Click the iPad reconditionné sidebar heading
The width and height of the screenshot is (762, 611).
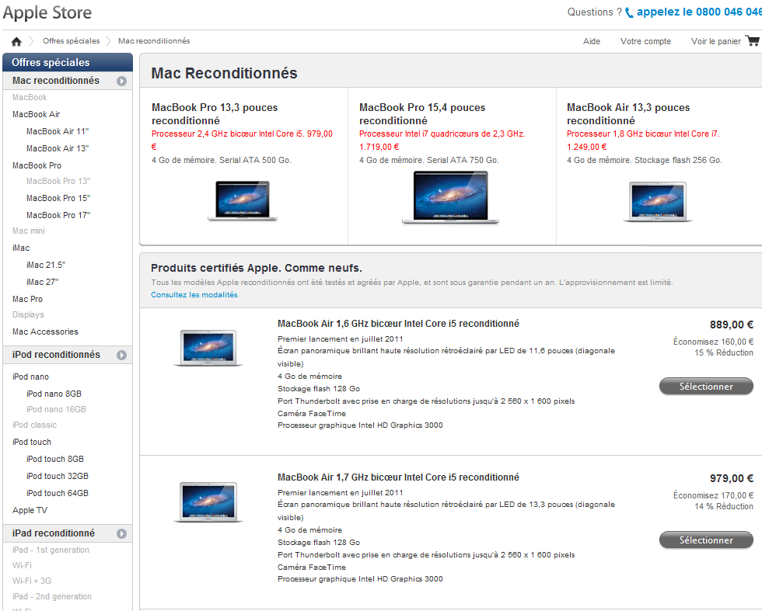click(54, 533)
